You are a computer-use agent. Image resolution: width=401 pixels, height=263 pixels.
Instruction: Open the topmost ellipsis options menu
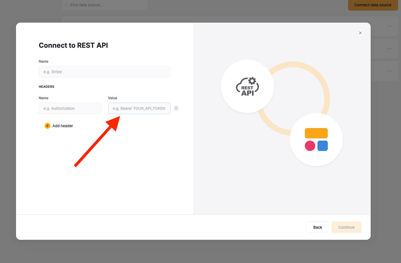389,26
